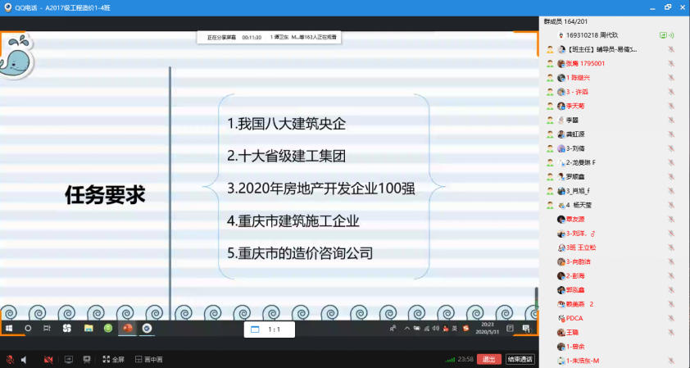Viewport: 690px width, 368px height.
Task: Select member 张南 1795001 in list
Action: tap(585, 63)
